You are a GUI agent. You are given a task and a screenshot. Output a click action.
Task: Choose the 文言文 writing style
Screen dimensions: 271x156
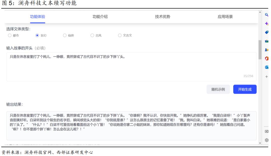(119, 35)
